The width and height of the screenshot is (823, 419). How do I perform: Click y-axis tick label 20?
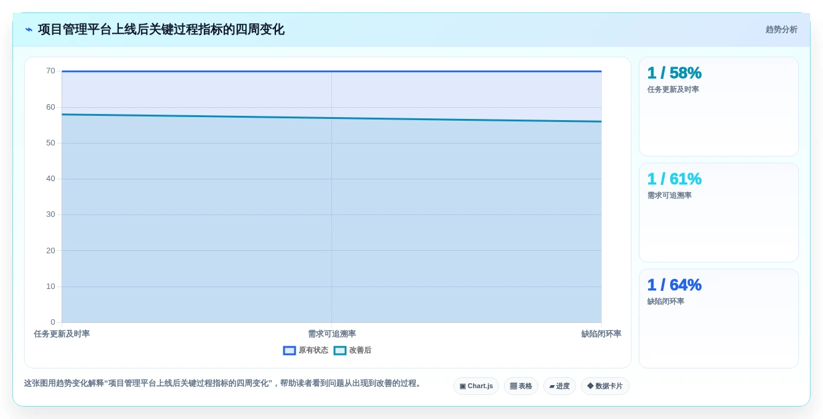(51, 251)
